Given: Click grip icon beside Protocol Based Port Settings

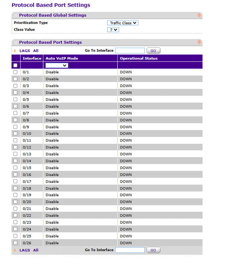Looking at the screenshot, I should coord(16,42).
